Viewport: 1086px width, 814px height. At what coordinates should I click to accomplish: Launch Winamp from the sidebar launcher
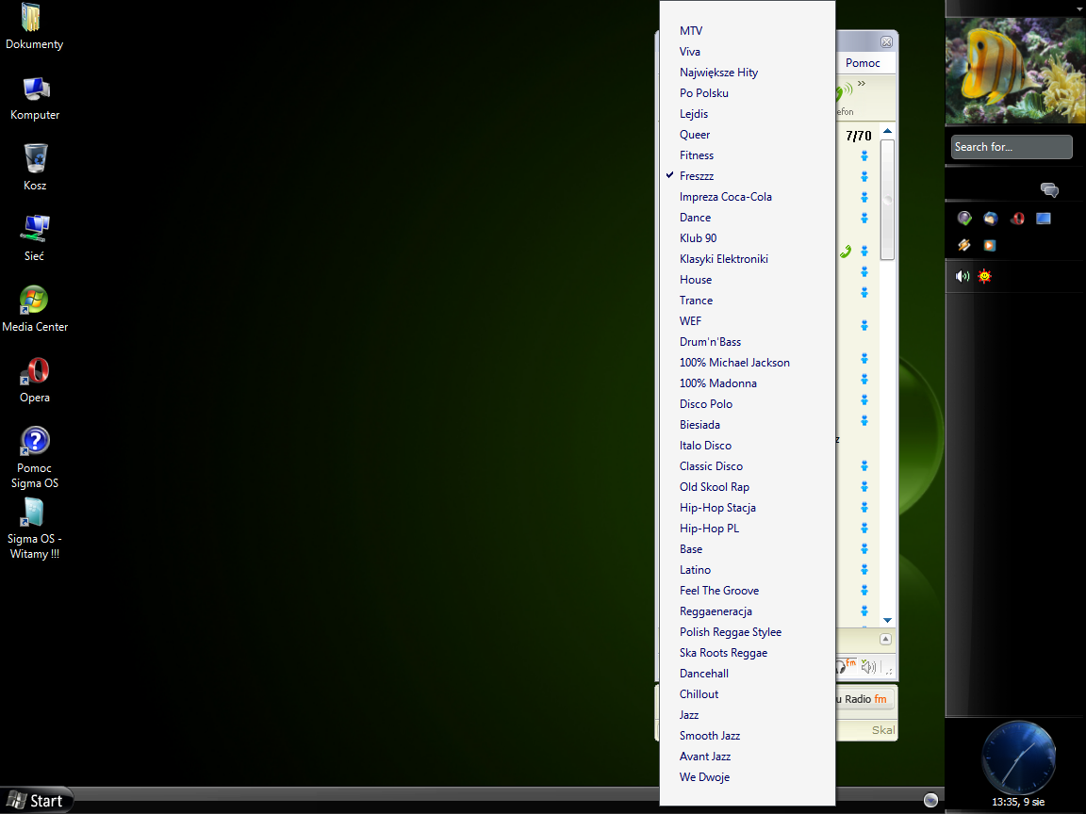[x=964, y=245]
